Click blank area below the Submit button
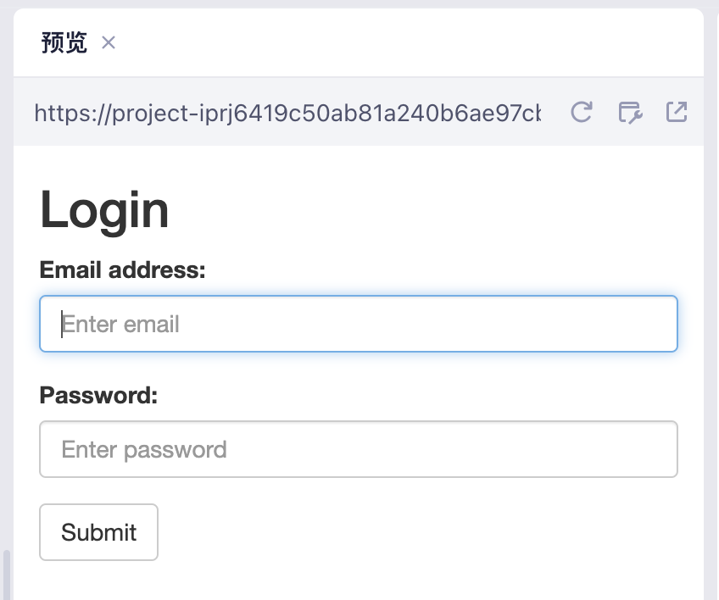This screenshot has height=600, width=719. point(359,582)
